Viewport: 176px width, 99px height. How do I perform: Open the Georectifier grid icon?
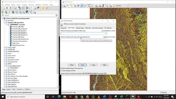point(23,8)
